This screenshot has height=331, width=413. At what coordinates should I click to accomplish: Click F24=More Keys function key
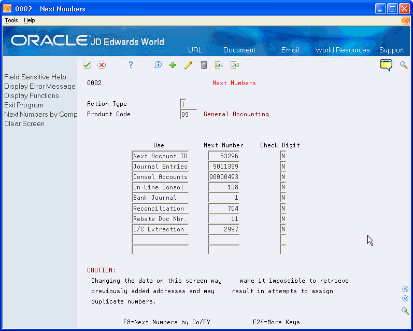click(276, 322)
